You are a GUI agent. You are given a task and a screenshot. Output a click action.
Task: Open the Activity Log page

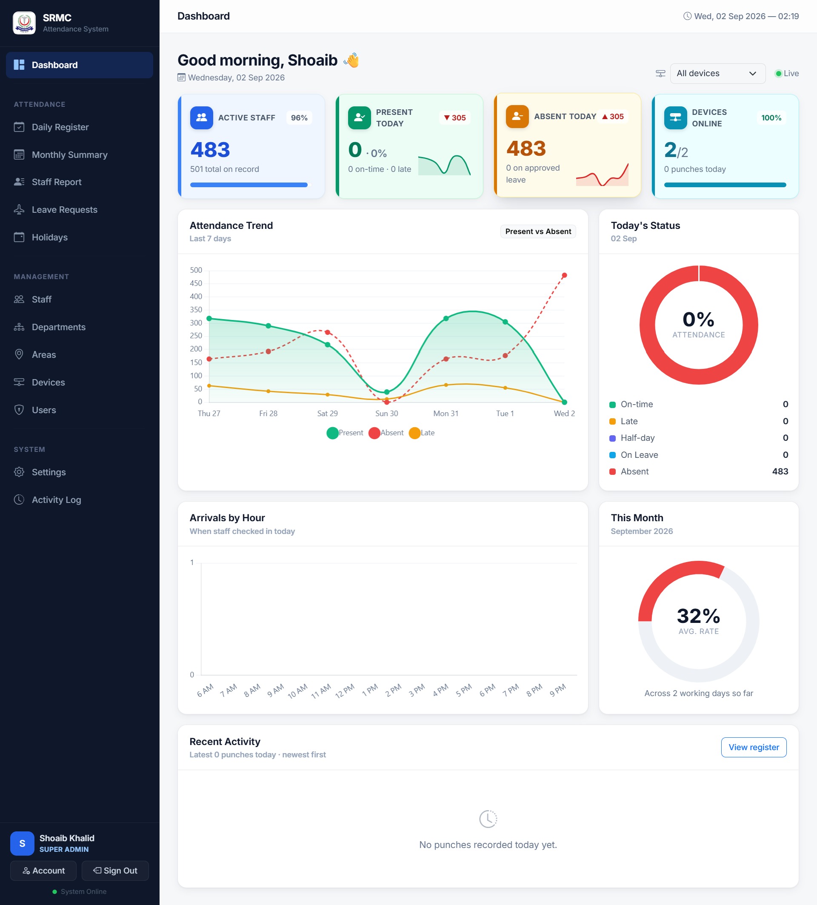(80, 500)
